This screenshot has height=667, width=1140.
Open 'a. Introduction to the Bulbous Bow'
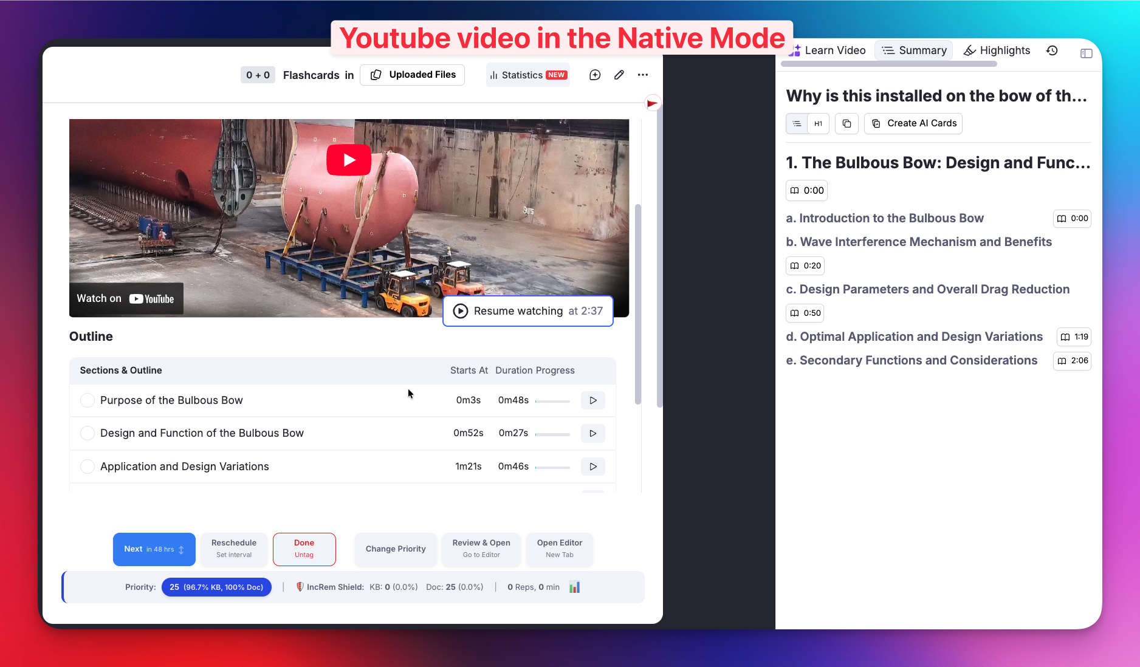pos(885,218)
